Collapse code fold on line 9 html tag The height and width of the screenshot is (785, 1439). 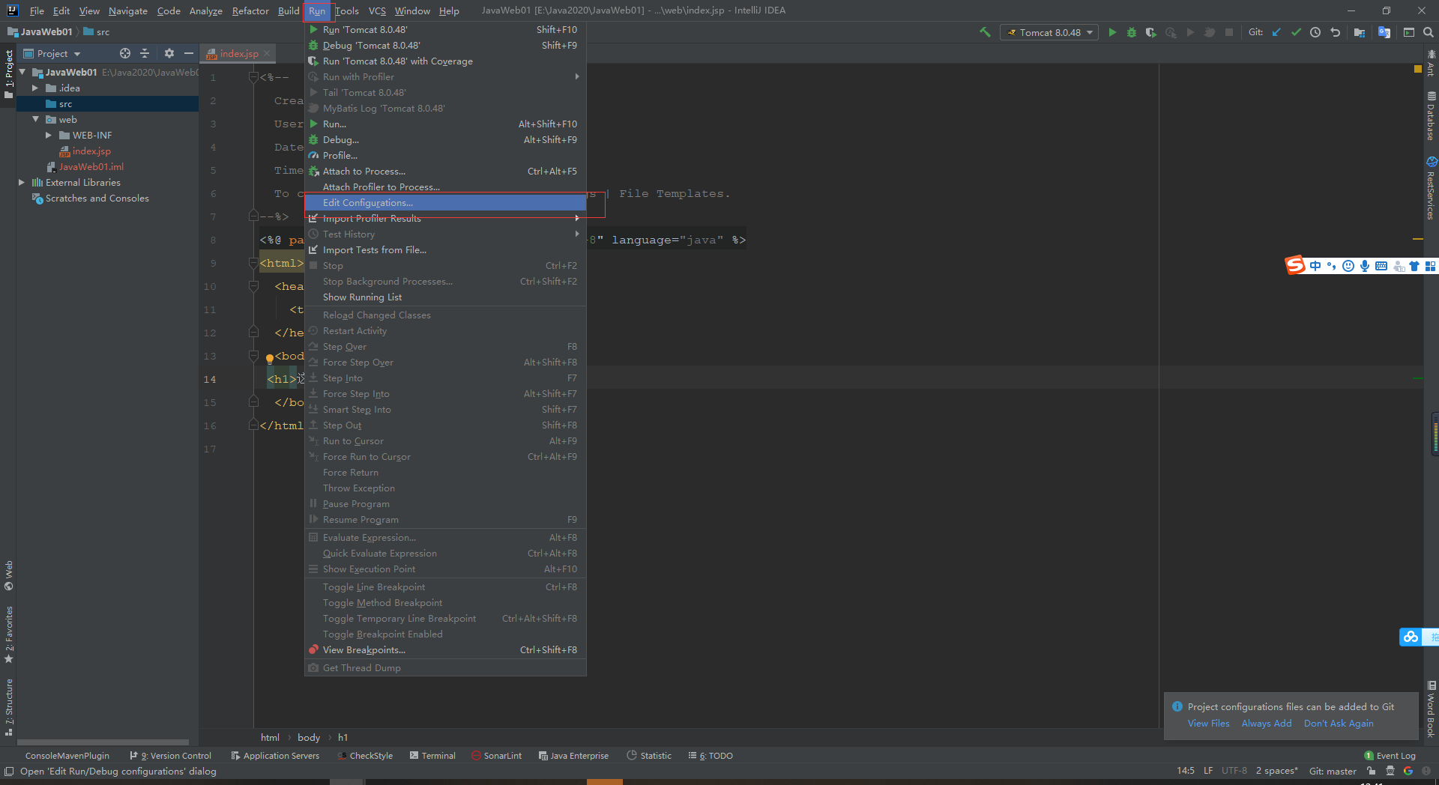[253, 263]
